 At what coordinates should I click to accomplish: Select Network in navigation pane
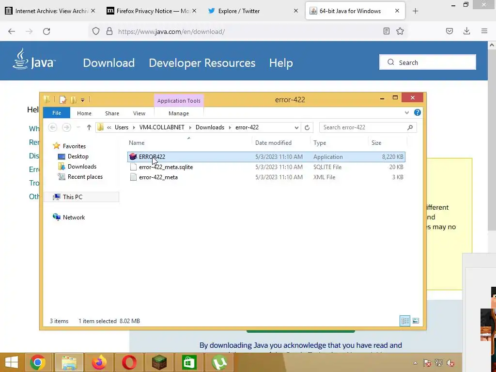tap(74, 217)
